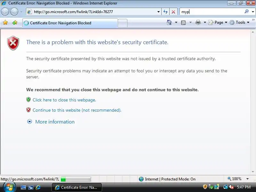
Task: Click the large red shield error icon
Action: 13,43
